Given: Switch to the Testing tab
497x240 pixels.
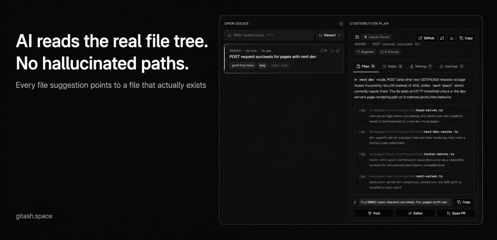Looking at the screenshot, I should (421, 66).
